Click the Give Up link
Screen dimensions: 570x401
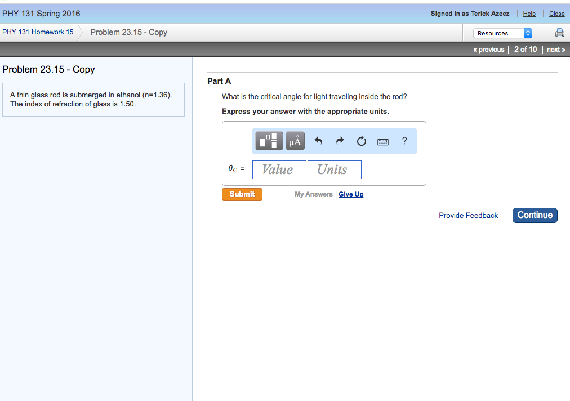coord(351,194)
